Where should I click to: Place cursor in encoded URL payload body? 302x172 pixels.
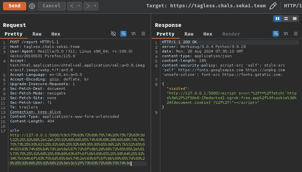[x=77, y=149]
